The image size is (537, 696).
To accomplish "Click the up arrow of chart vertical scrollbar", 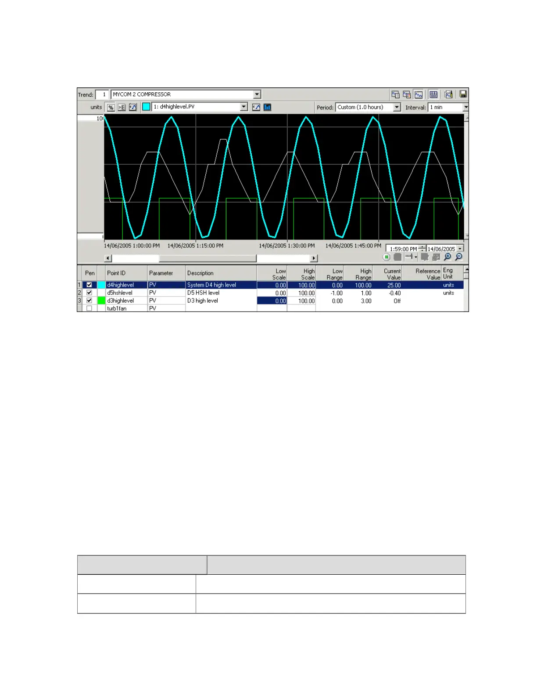I will click(466, 118).
